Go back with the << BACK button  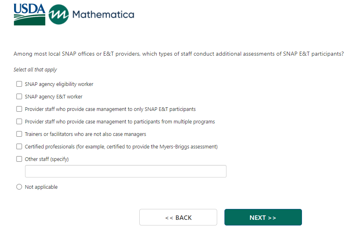click(x=178, y=217)
